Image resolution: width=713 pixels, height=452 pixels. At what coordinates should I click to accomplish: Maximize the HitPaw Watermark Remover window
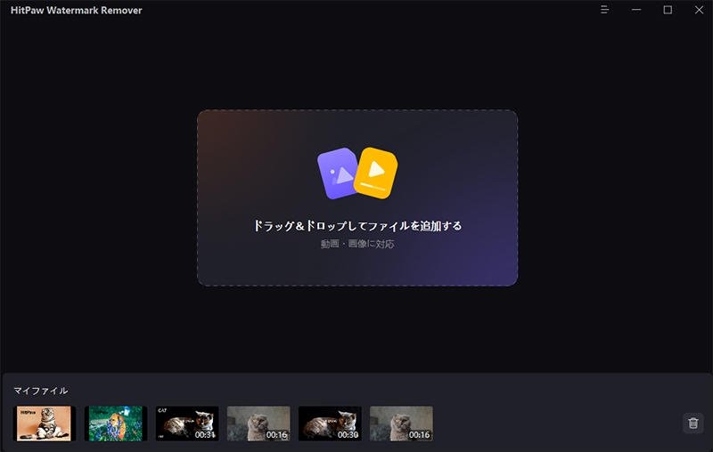click(668, 10)
